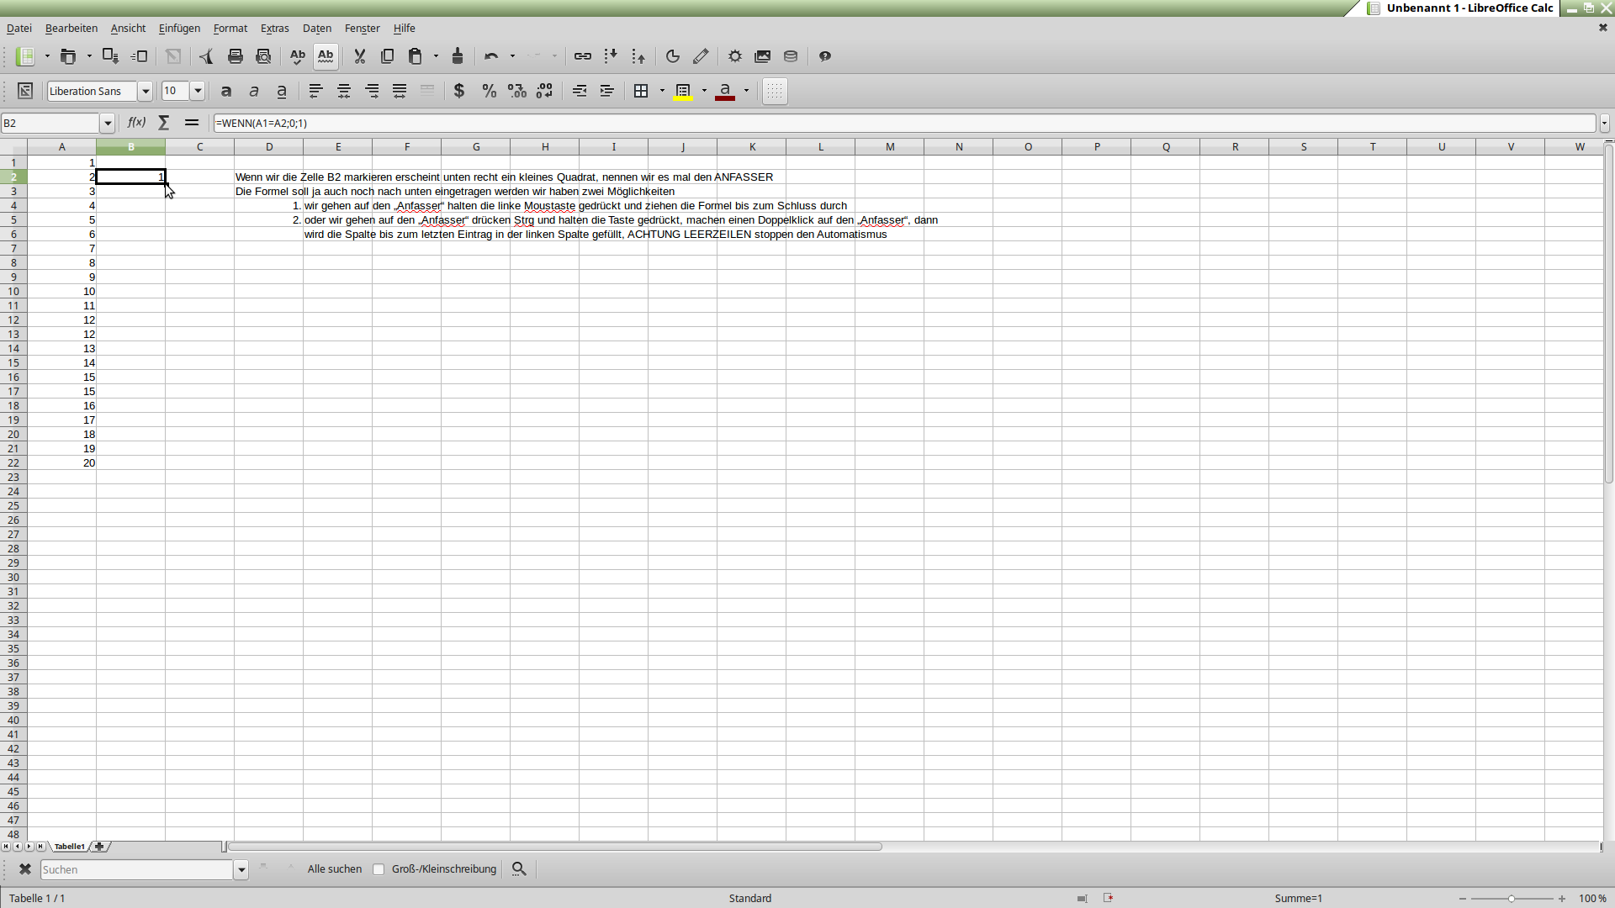Screen dimensions: 1615x908
Task: Insert chart using pie chart icon
Action: pyautogui.click(x=672, y=56)
